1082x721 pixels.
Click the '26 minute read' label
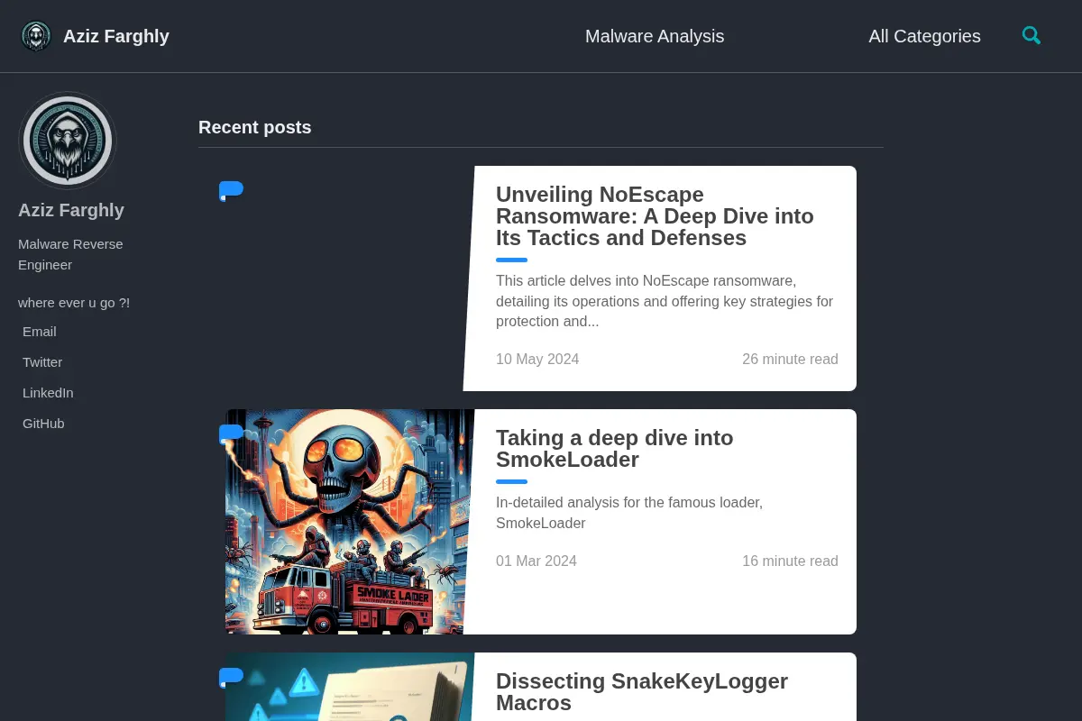(790, 359)
